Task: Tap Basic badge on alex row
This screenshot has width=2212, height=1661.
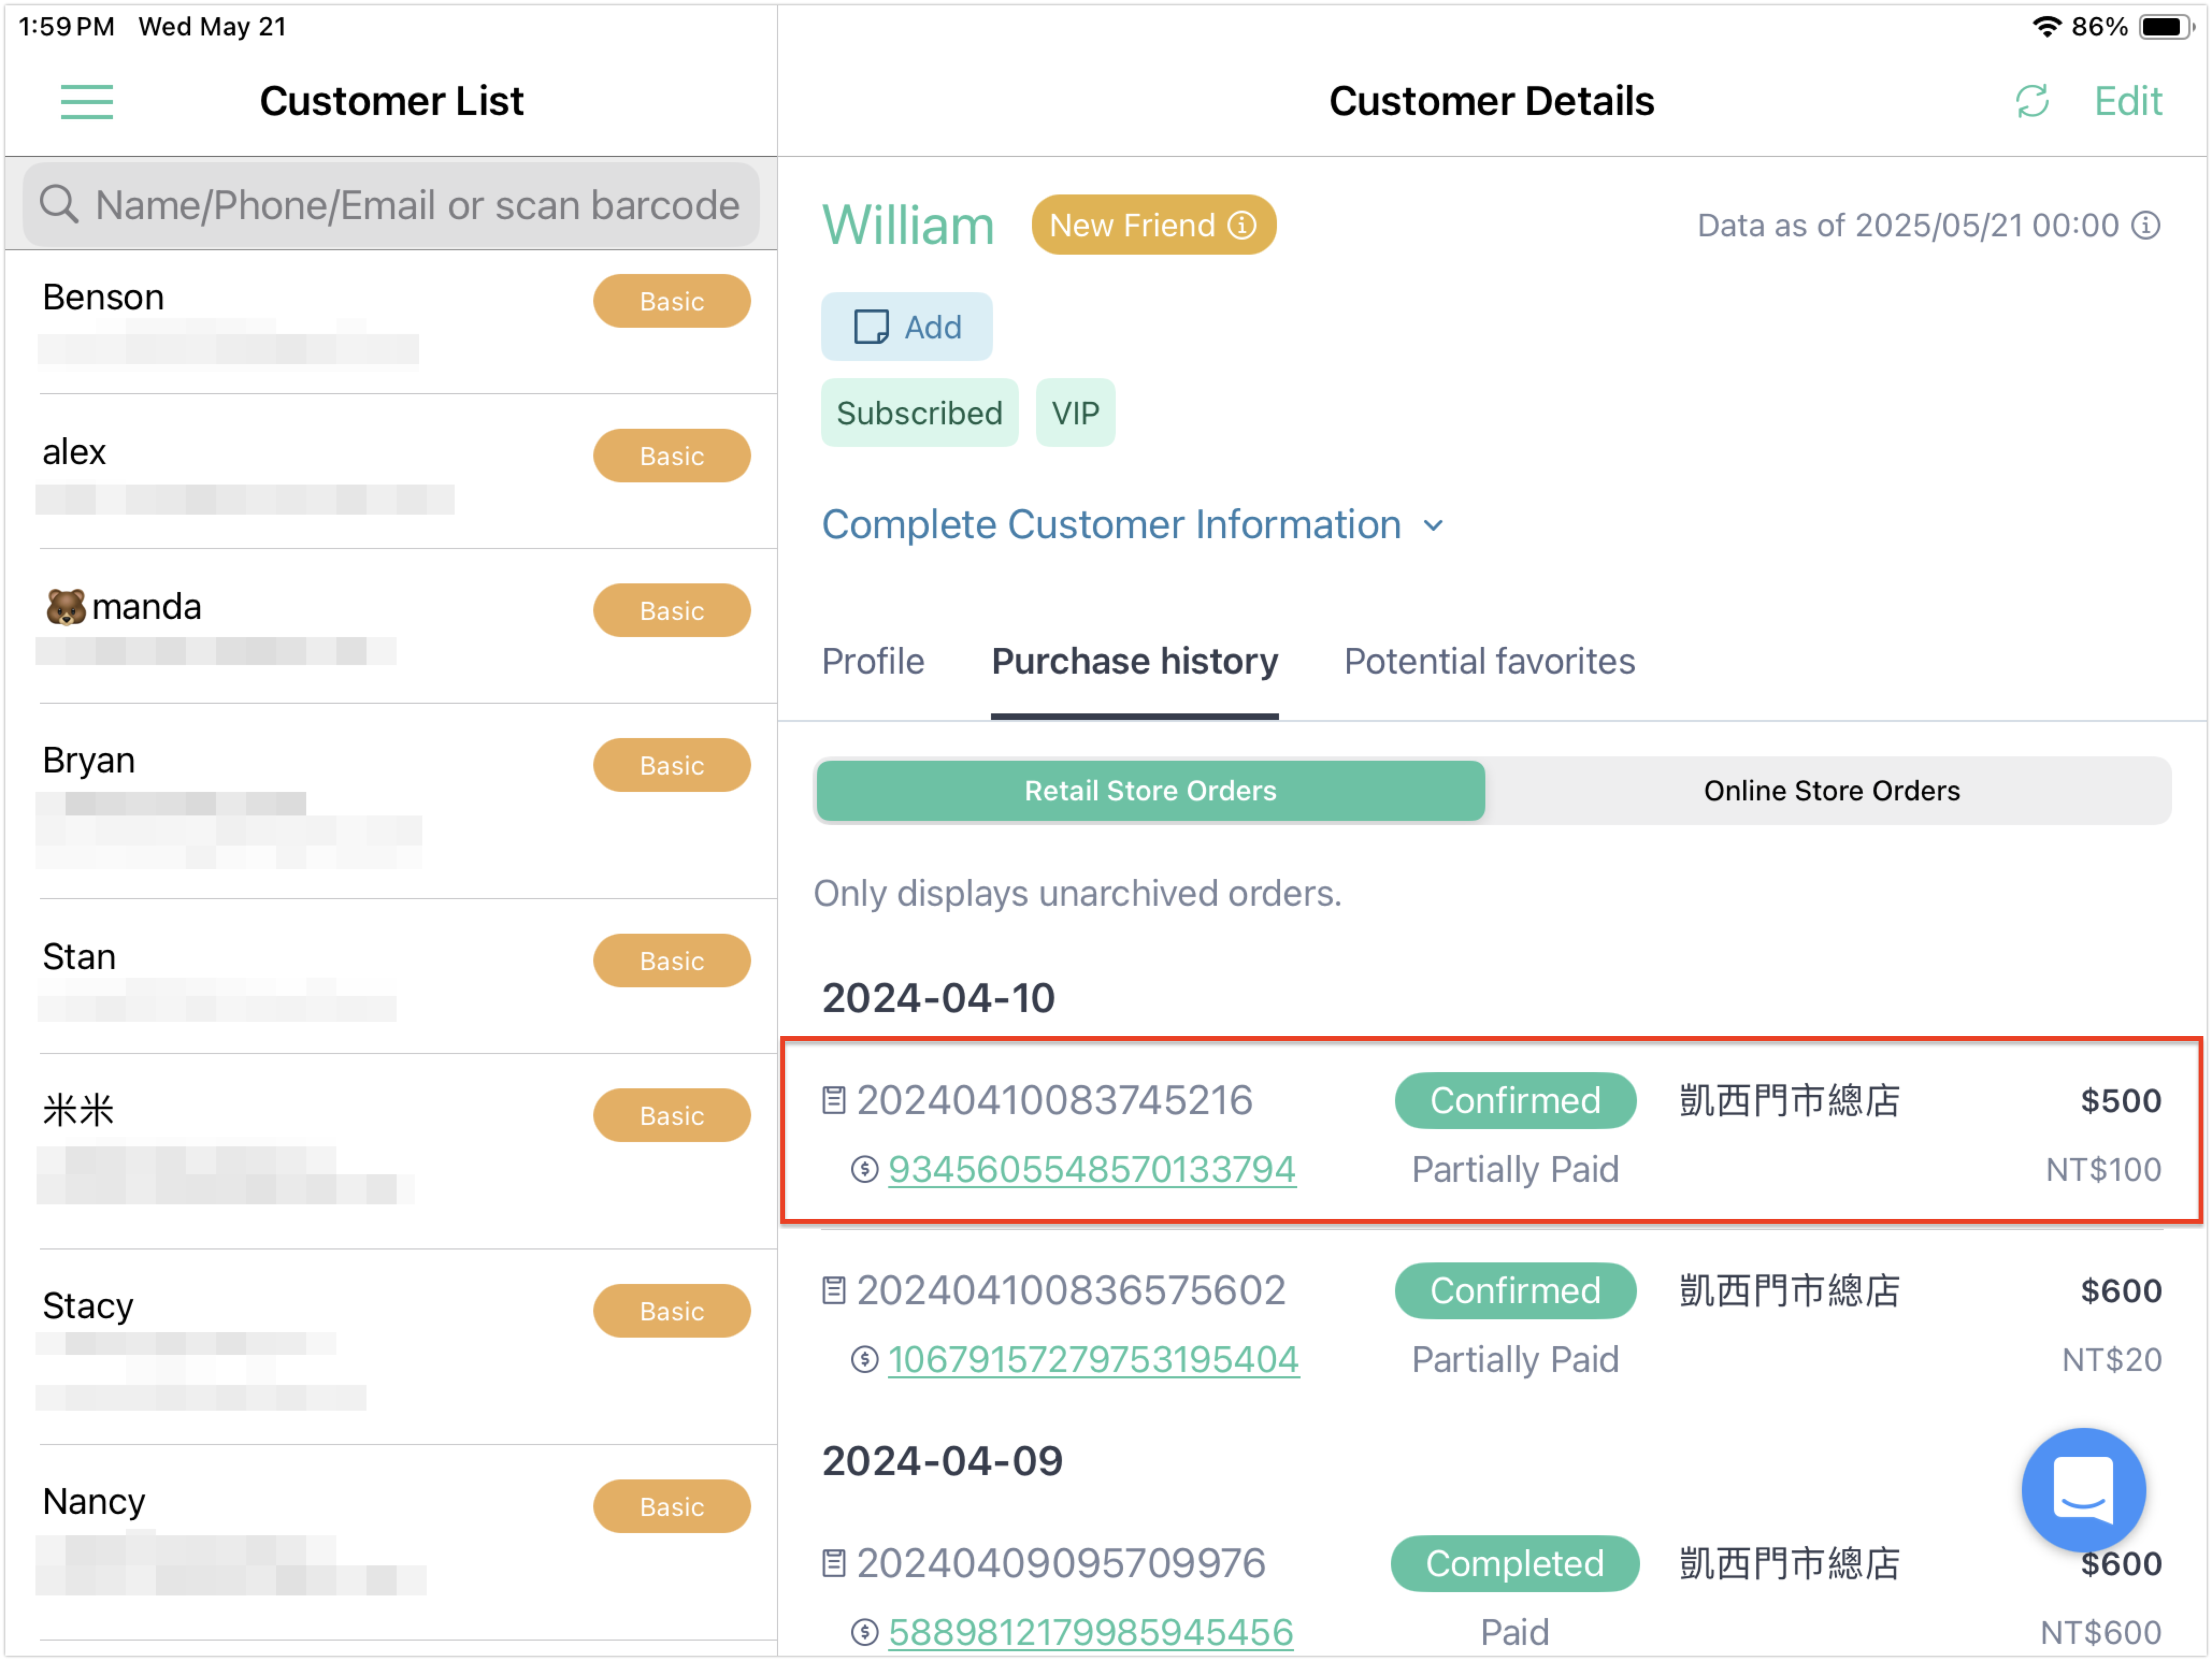Action: pos(671,456)
